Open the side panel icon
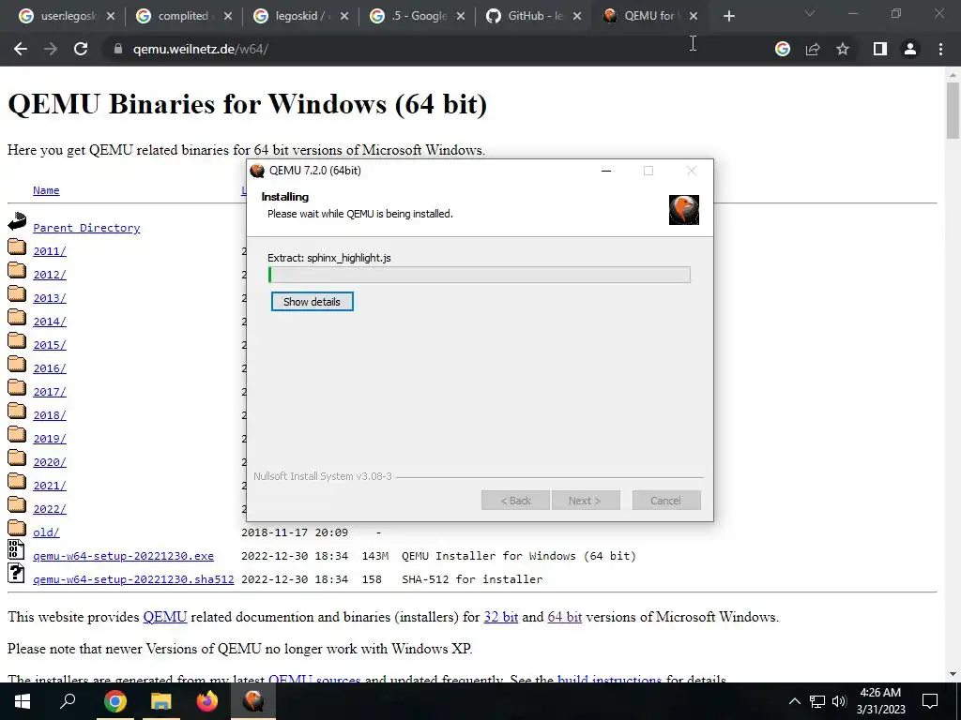 point(880,49)
